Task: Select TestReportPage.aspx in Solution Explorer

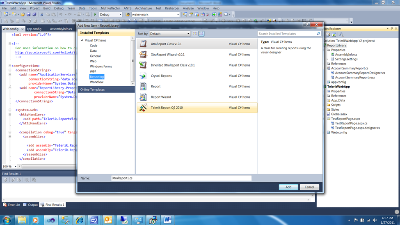Action: point(345,119)
